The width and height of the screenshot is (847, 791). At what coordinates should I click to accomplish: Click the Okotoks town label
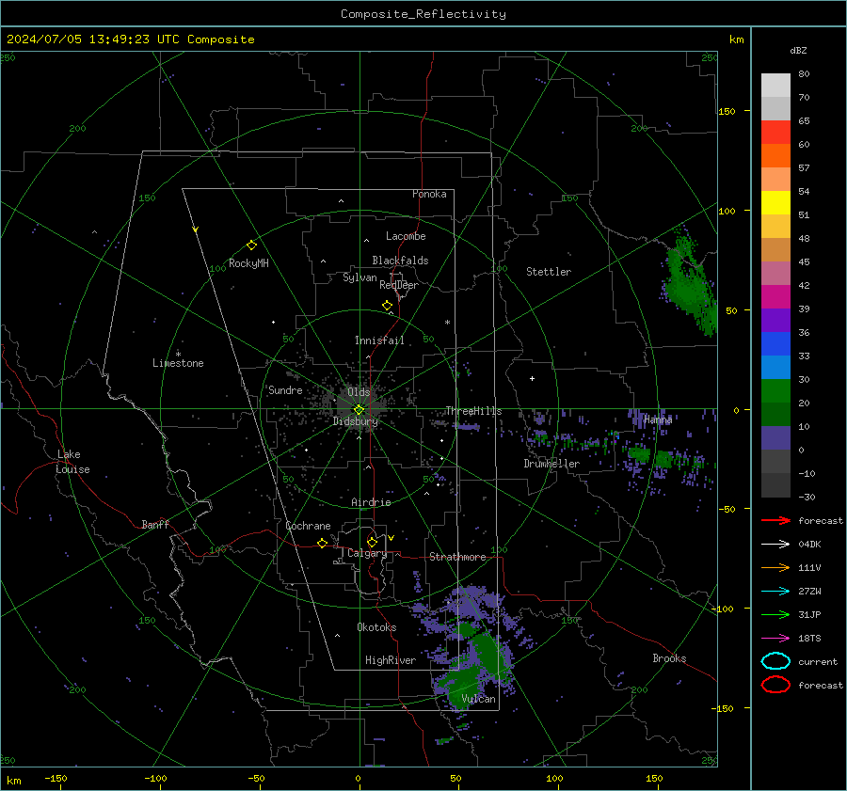(376, 627)
